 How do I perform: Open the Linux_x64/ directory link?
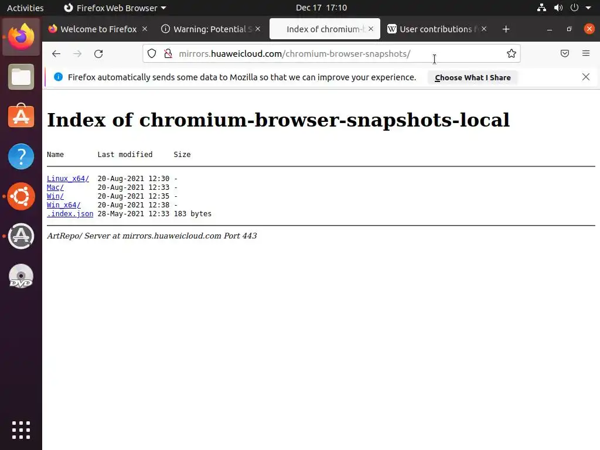click(x=68, y=179)
